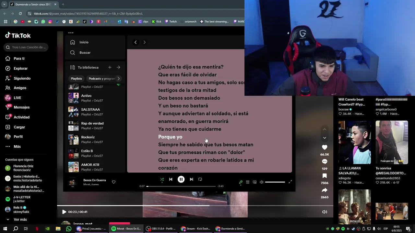Collapse Tu biblioteca panel
Viewport: 415px width, 233px height.
84,67
